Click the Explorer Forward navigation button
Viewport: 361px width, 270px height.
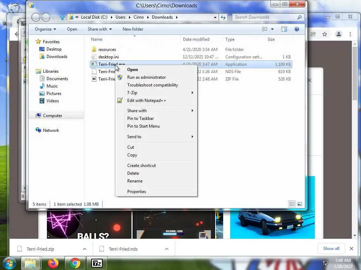[46, 17]
